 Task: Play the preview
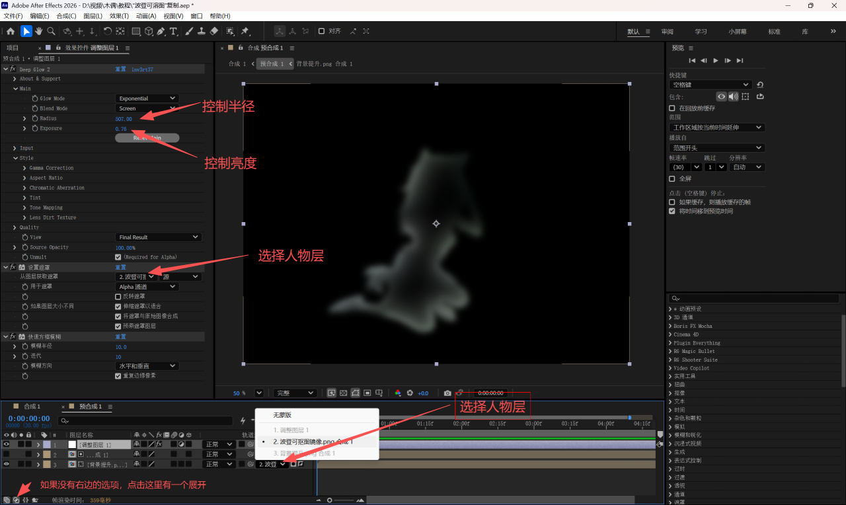point(716,61)
